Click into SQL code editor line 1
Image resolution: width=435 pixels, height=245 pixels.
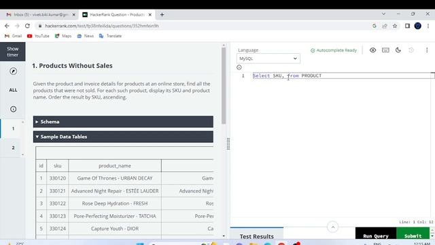[341, 76]
